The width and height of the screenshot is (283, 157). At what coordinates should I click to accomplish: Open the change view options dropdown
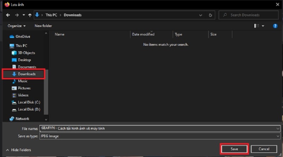pos(263,26)
